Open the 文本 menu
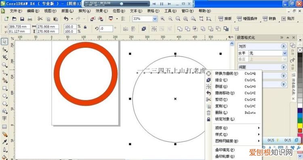 point(136,11)
